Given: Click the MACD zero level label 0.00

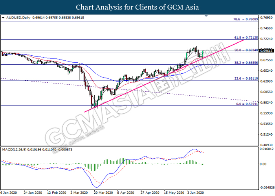Looking at the screenshot, I should (x=263, y=164).
